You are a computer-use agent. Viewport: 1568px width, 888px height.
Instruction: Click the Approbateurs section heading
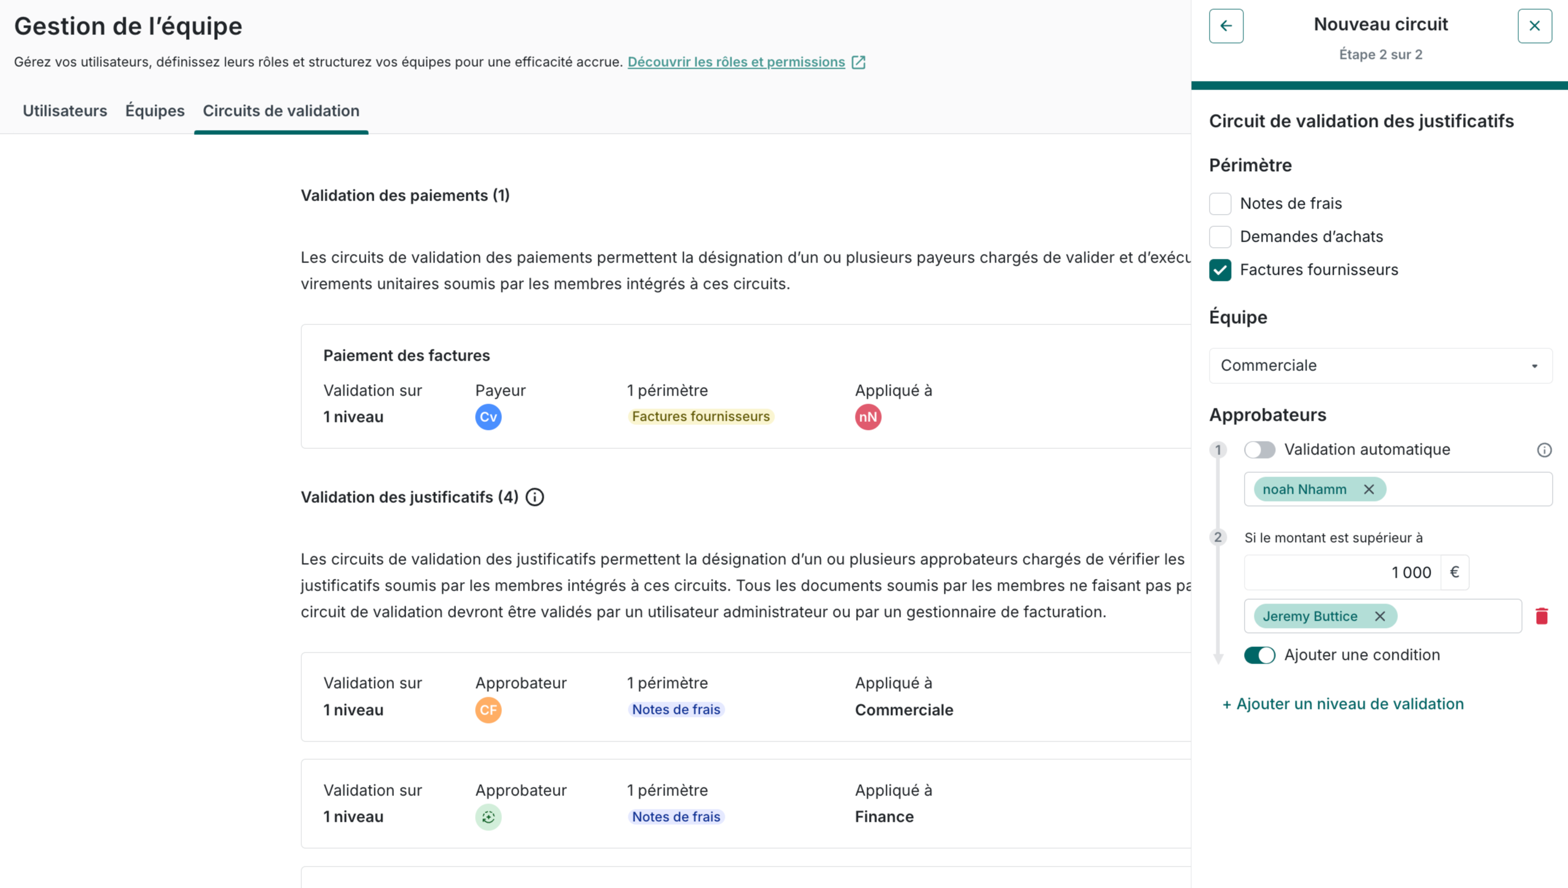[x=1267, y=415]
